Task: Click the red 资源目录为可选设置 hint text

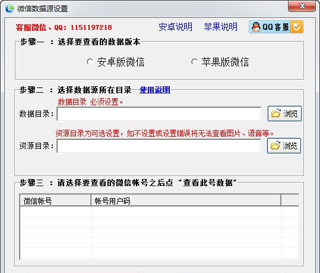Action: 164,133
